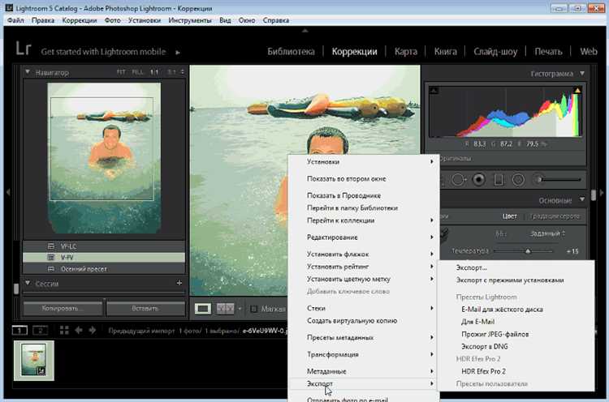The image size is (609, 402).
Task: Add a new snapshot with plus icon
Action: coord(179,283)
